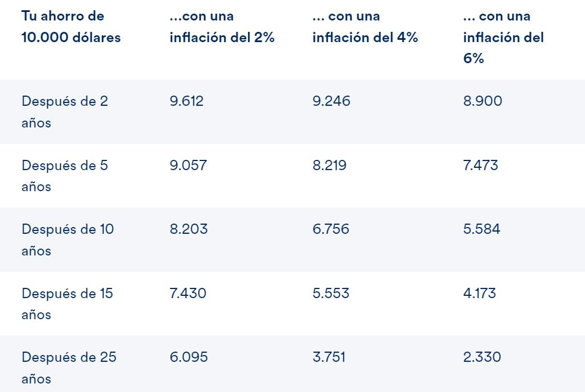
Task: Click the "Después de 10 años" row label
Action: 68,240
